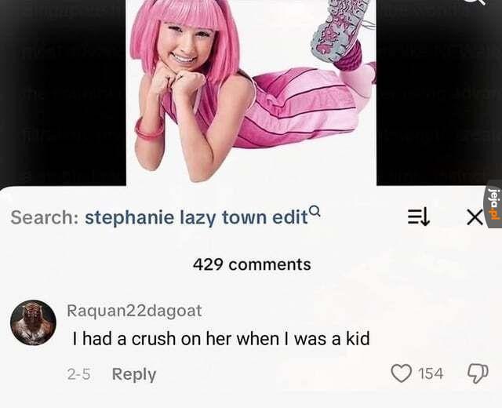502x408 pixels.
Task: Open the 'stephanie lazy town edit' search link
Action: pyautogui.click(x=196, y=217)
